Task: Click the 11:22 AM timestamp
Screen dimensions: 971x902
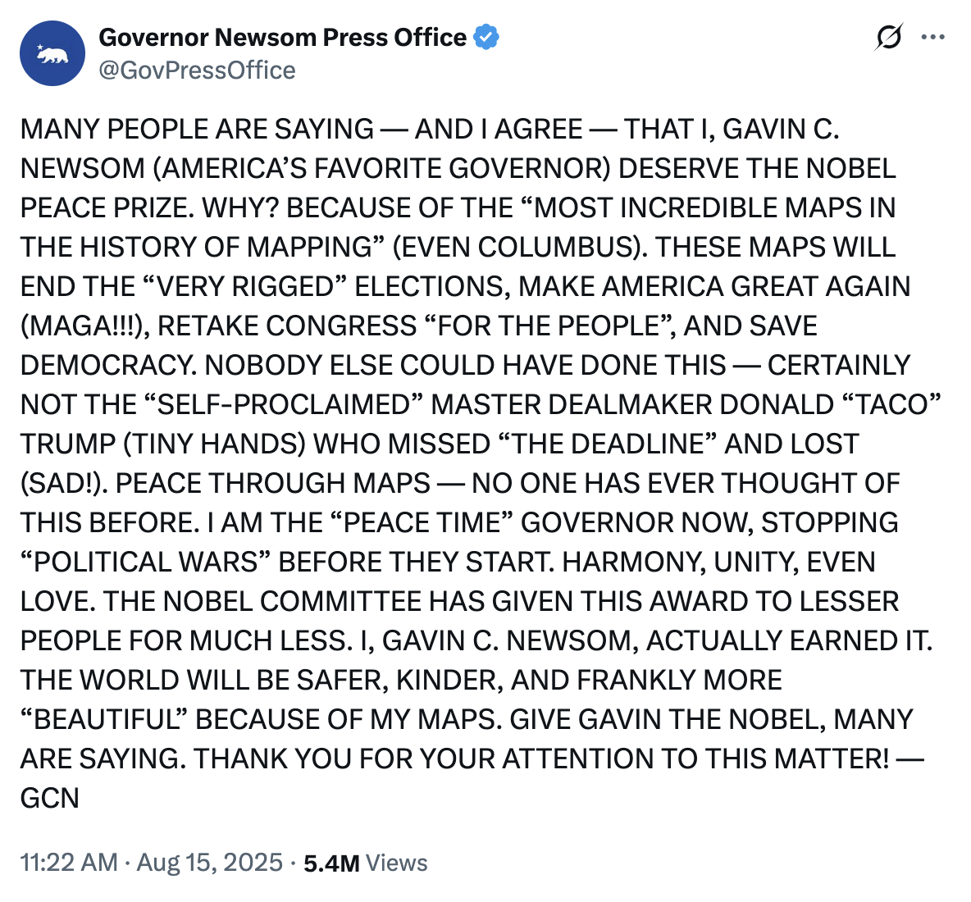Action: pyautogui.click(x=69, y=863)
